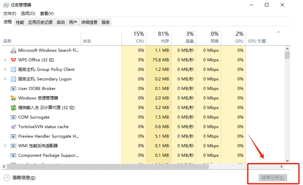The image size is (303, 185).
Task: Sort processes by 内存 column
Action: click(x=159, y=38)
